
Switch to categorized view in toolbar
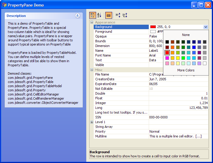point(93,15)
